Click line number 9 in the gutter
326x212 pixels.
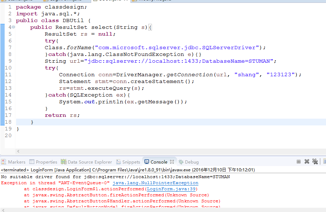click(x=10, y=61)
